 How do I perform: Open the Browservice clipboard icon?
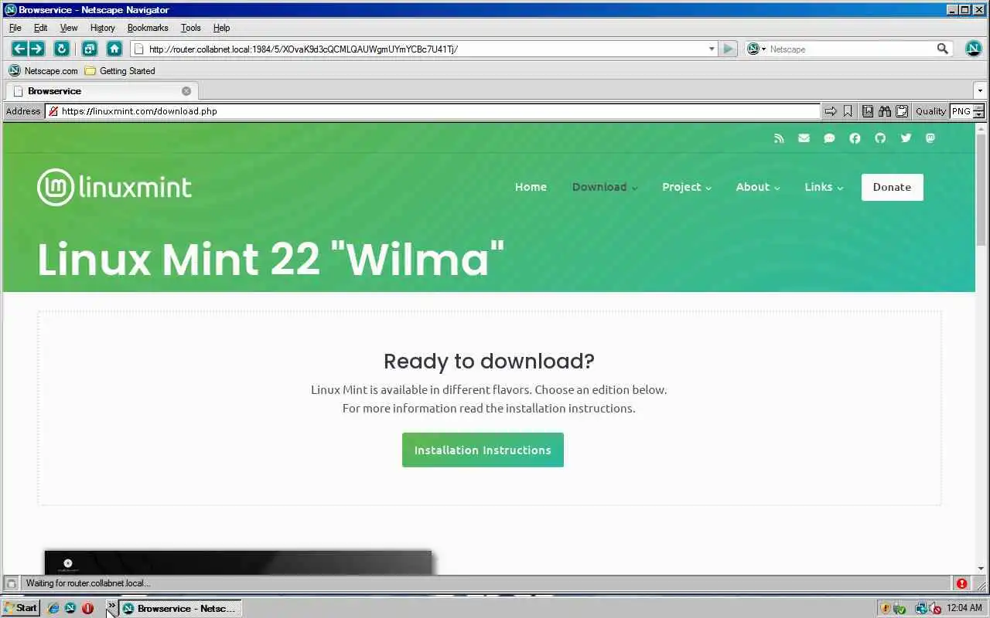coord(902,111)
